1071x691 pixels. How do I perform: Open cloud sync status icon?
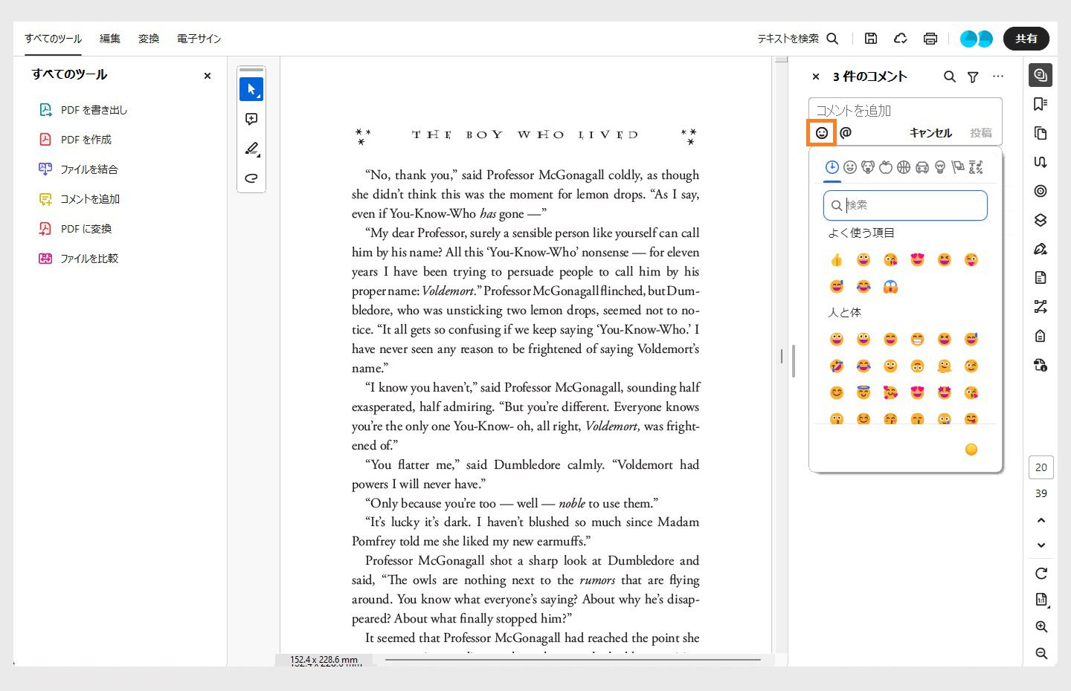tap(901, 39)
